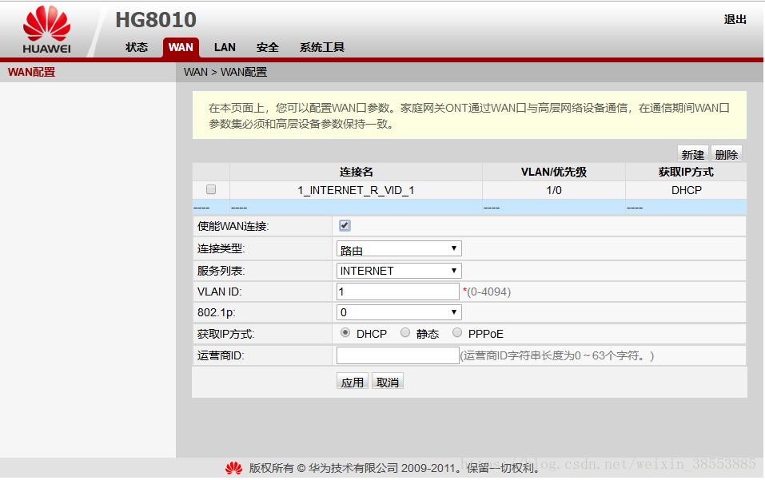Toggle the 使能WAN连接 checkbox
This screenshot has width=765, height=480.
[345, 226]
